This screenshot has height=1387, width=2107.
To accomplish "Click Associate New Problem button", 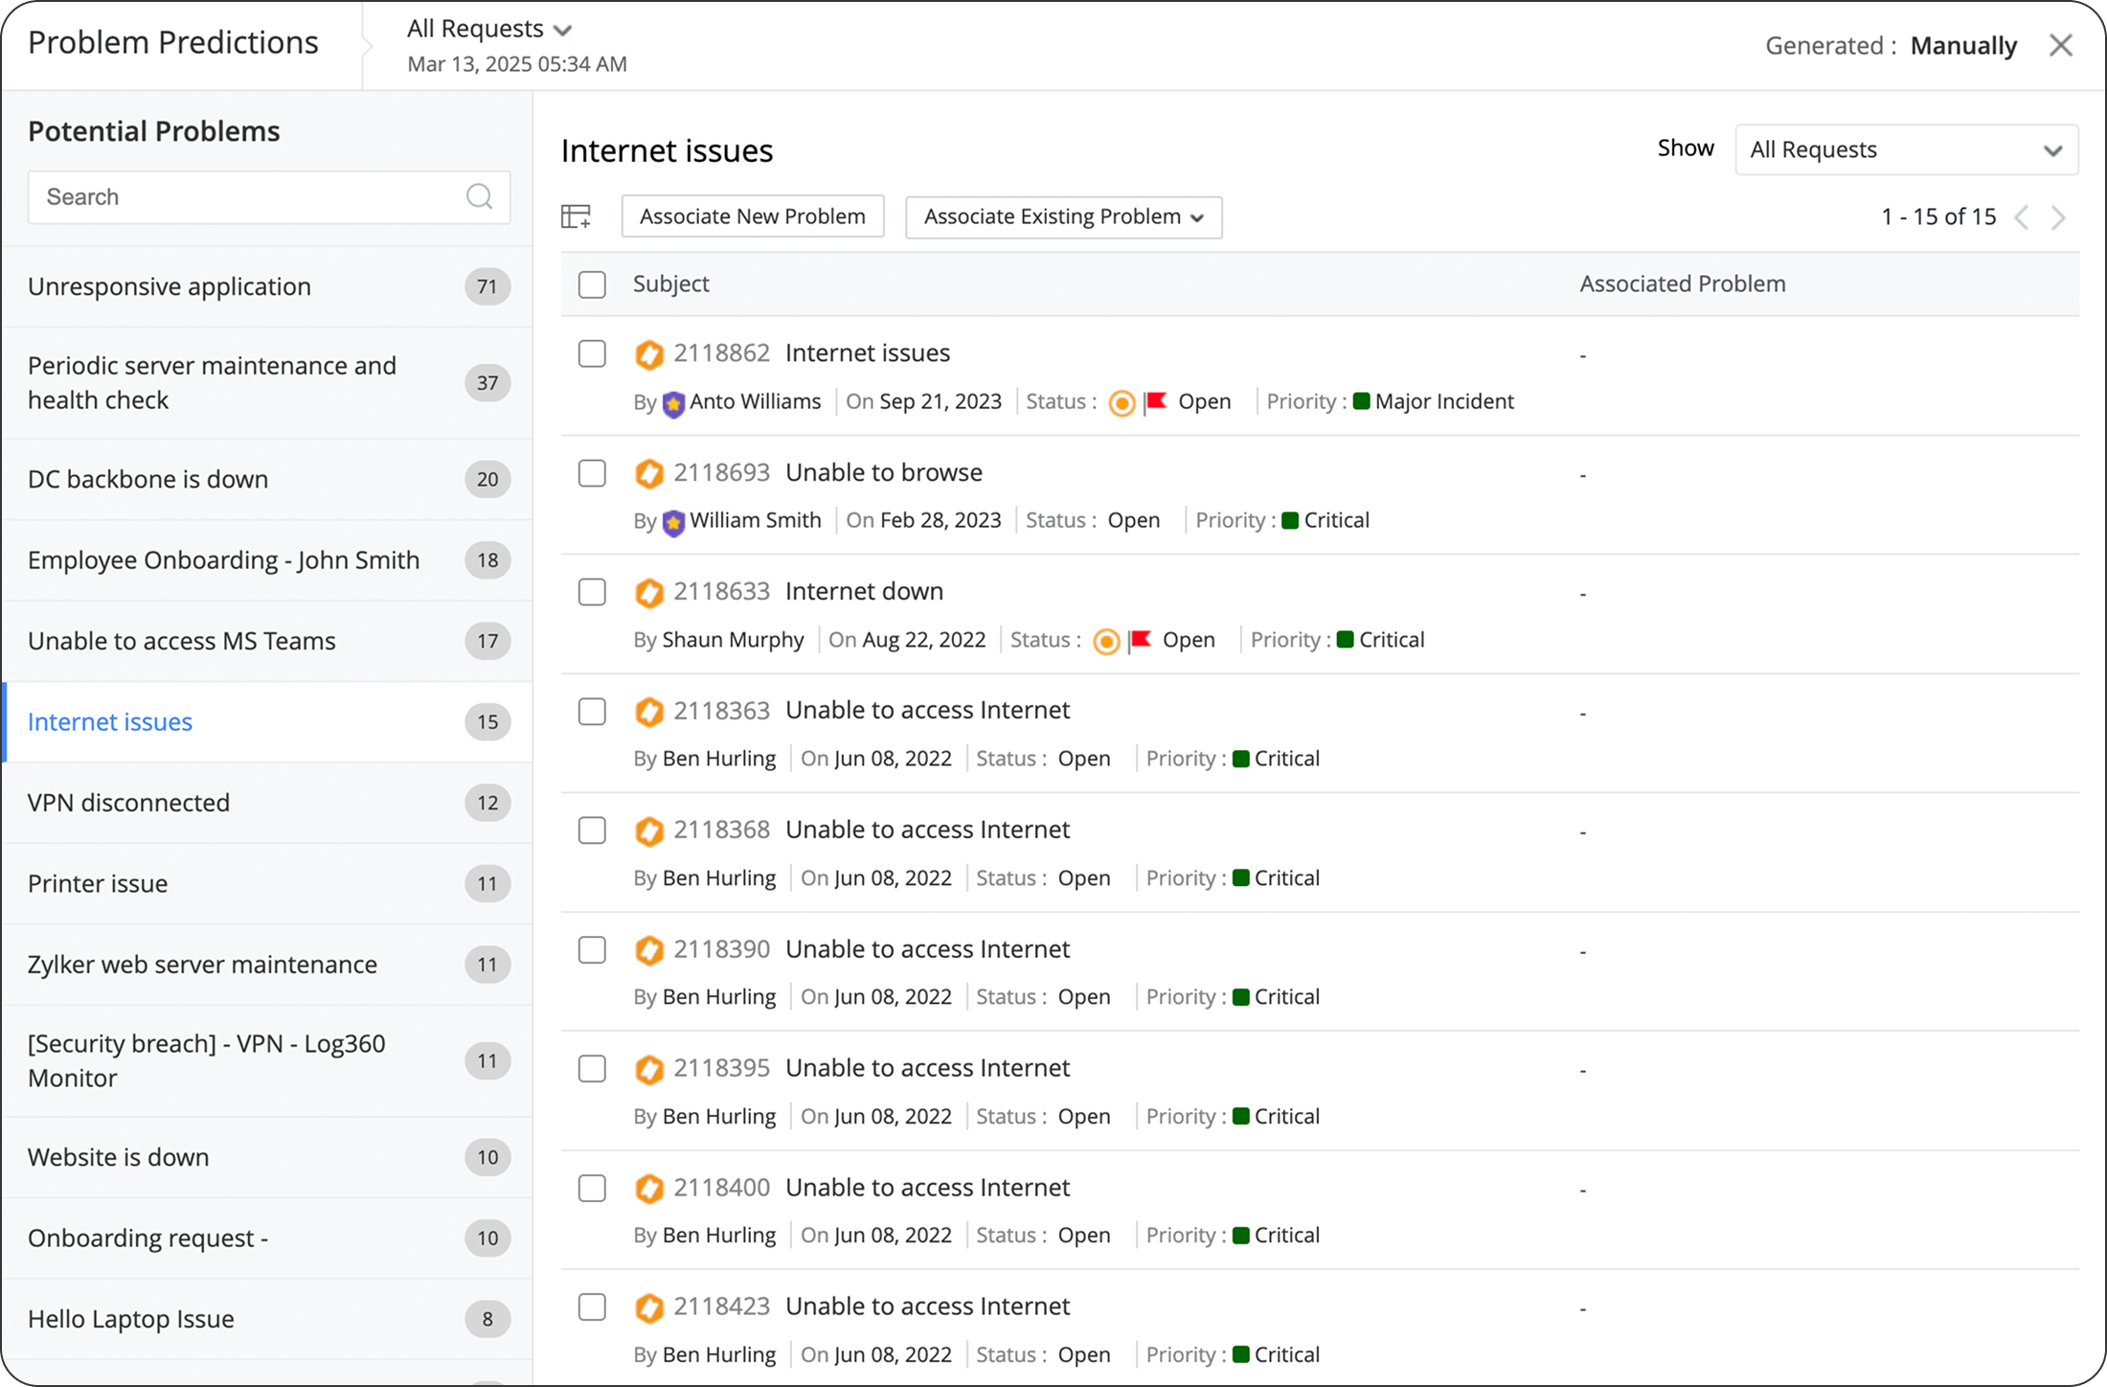I will (x=752, y=216).
